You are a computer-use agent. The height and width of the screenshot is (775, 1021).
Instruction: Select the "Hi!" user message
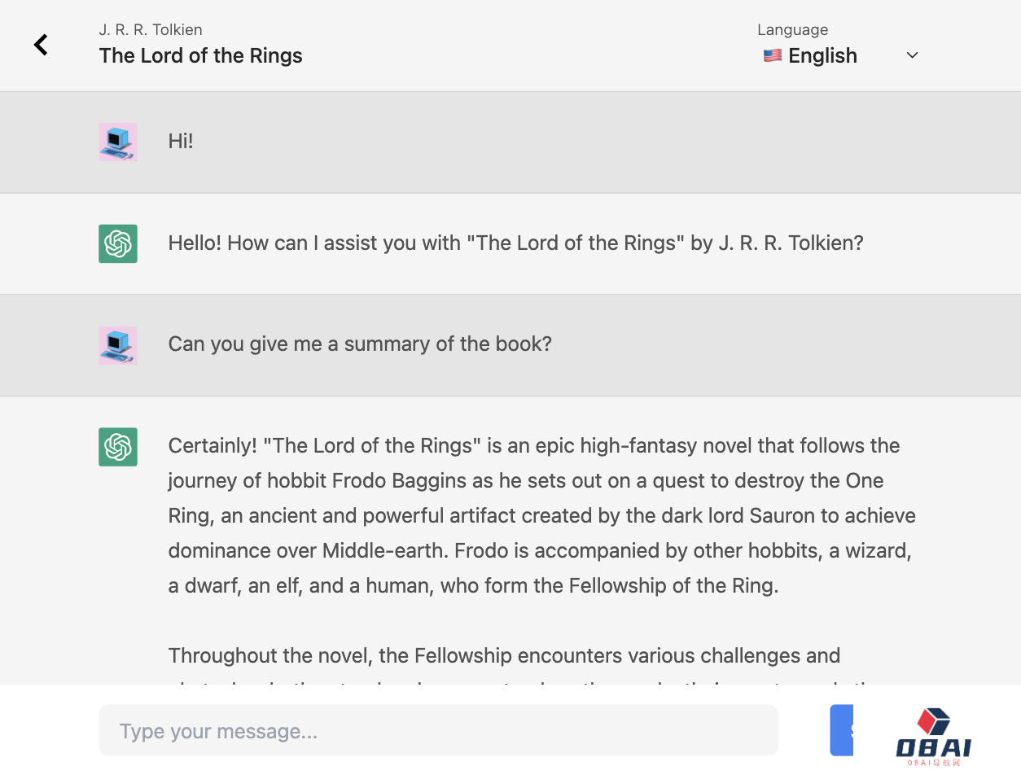pos(181,141)
